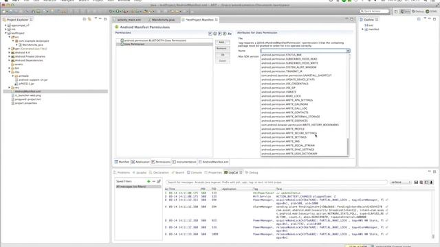Image resolution: width=440 pixels, height=247 pixels.
Task: Collapse the src folder
Action: 9,37
